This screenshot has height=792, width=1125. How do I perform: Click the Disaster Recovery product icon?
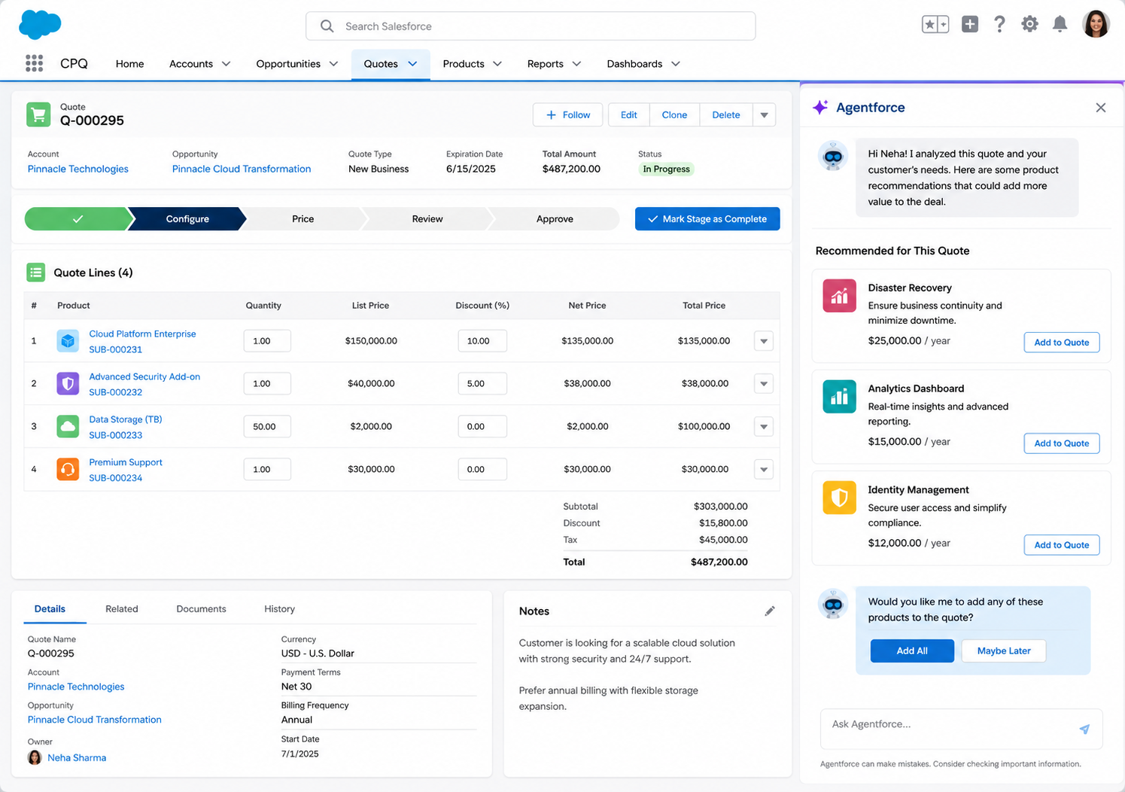[x=840, y=296]
